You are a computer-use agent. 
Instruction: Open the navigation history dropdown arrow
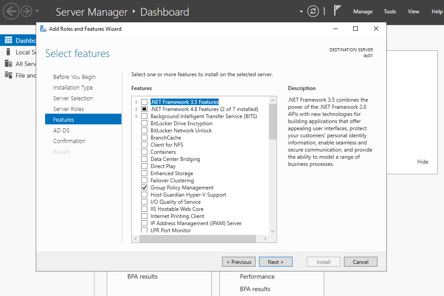tap(37, 12)
